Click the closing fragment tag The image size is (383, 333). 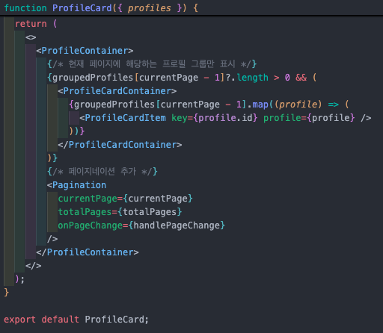(x=34, y=266)
